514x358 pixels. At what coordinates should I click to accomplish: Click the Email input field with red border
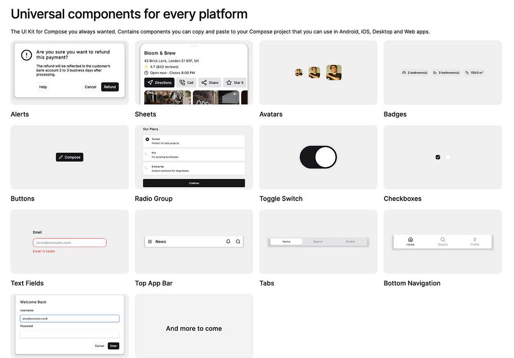(69, 242)
